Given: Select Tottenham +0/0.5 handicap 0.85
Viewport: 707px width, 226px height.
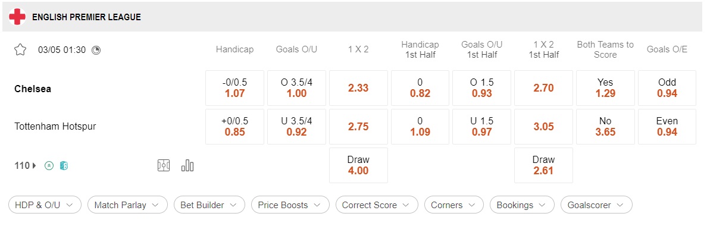Looking at the screenshot, I should (x=234, y=127).
